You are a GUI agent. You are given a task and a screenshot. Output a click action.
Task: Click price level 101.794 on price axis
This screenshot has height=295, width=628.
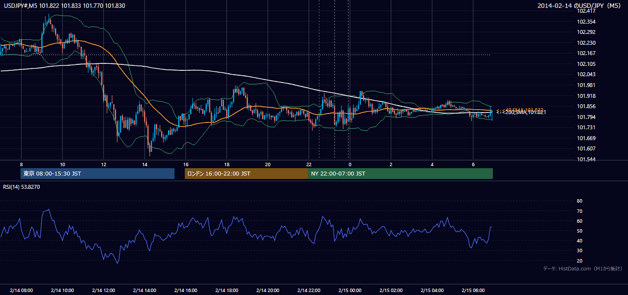coord(586,117)
